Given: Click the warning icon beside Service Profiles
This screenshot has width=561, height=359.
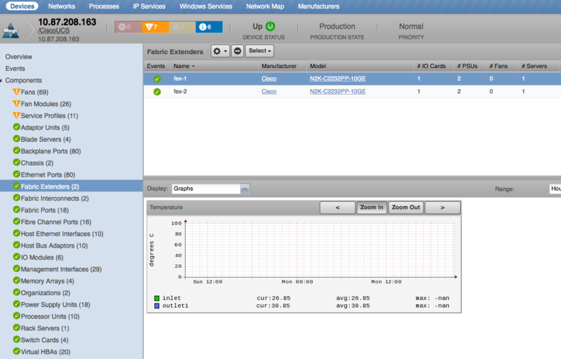Looking at the screenshot, I should (16, 116).
